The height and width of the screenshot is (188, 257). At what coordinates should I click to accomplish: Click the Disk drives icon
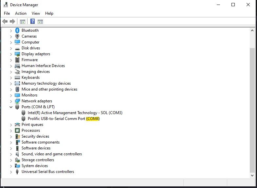17,49
